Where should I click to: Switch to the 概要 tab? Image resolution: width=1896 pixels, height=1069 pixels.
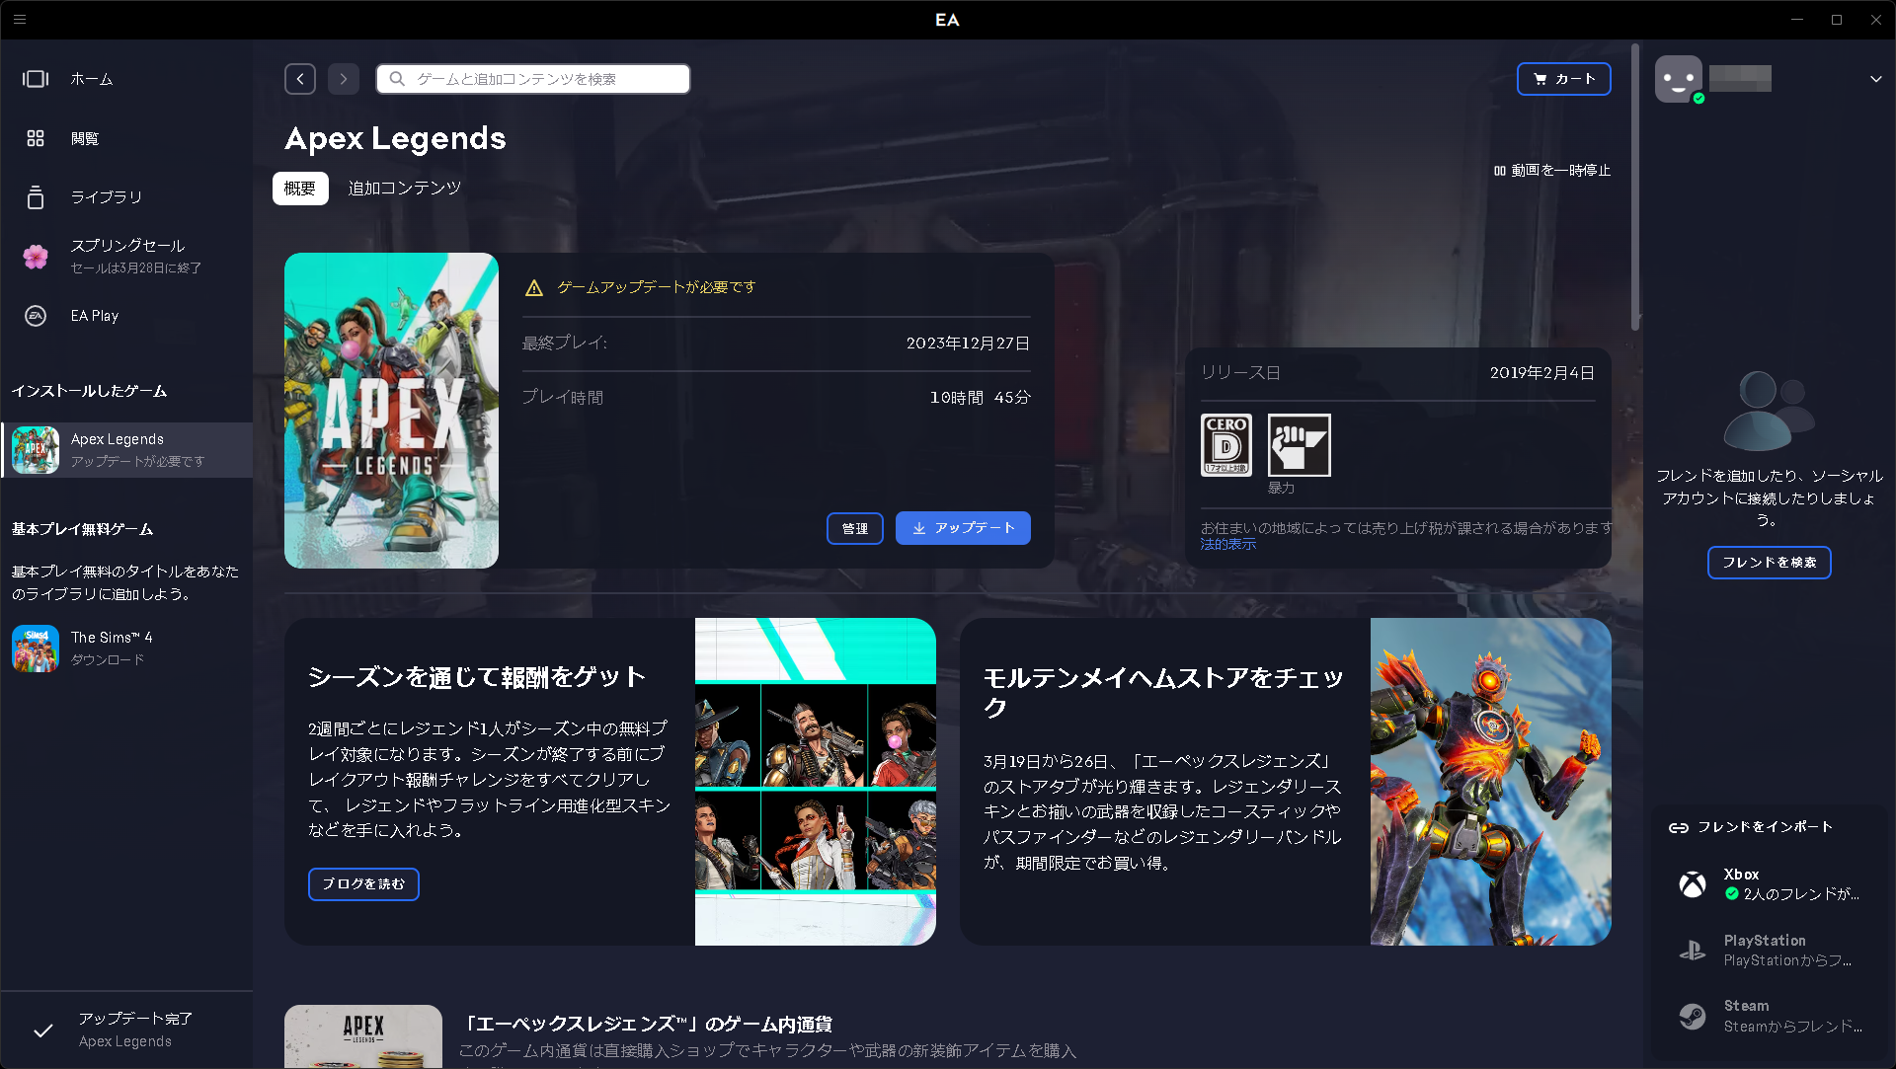[299, 188]
